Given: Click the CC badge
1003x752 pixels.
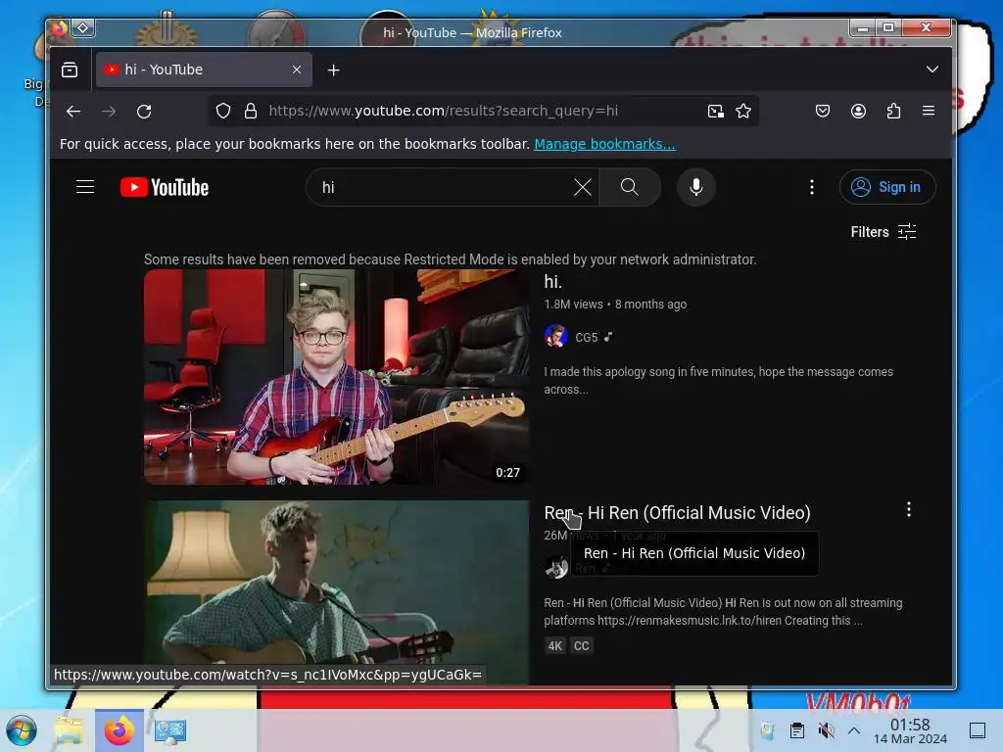Looking at the screenshot, I should pyautogui.click(x=582, y=646).
